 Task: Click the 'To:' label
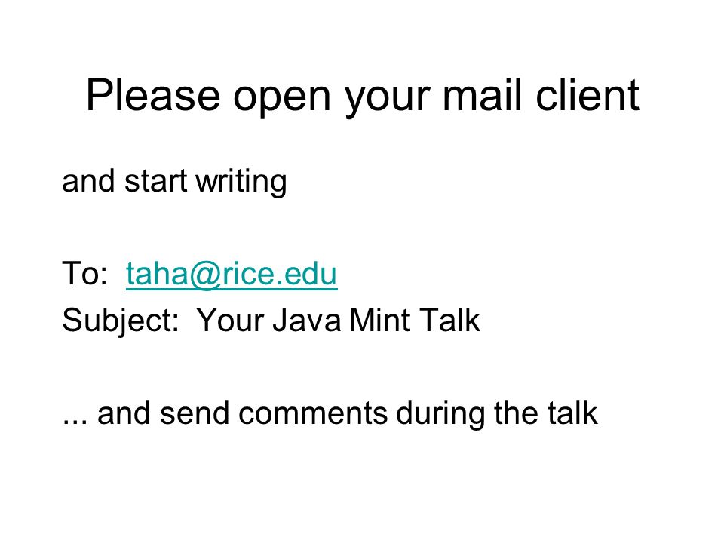84,273
